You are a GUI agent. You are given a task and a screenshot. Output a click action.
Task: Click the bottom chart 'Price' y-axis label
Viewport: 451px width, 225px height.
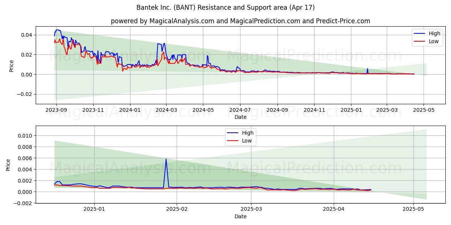pyautogui.click(x=8, y=164)
